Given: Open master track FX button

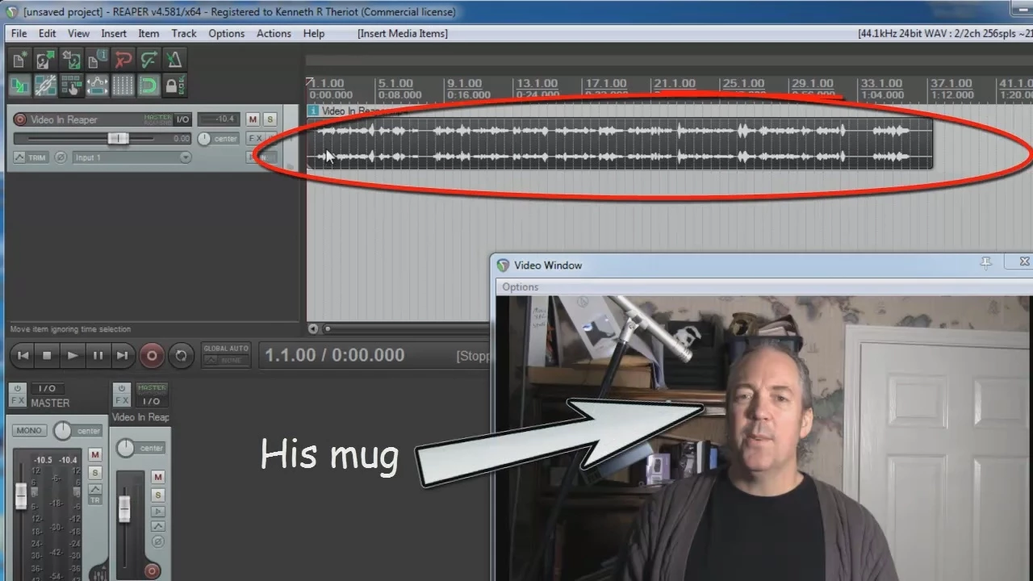Looking at the screenshot, I should [18, 400].
